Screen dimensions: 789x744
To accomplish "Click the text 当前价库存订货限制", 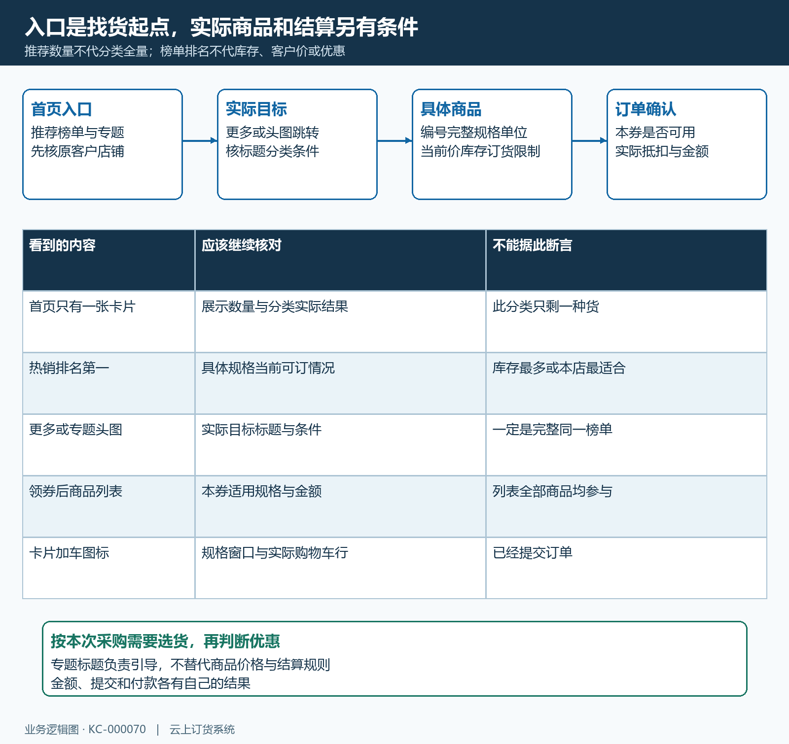I will click(480, 151).
